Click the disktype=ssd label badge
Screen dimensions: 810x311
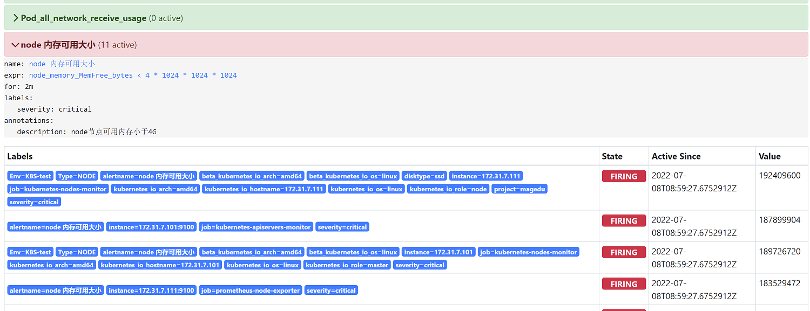[x=424, y=176]
